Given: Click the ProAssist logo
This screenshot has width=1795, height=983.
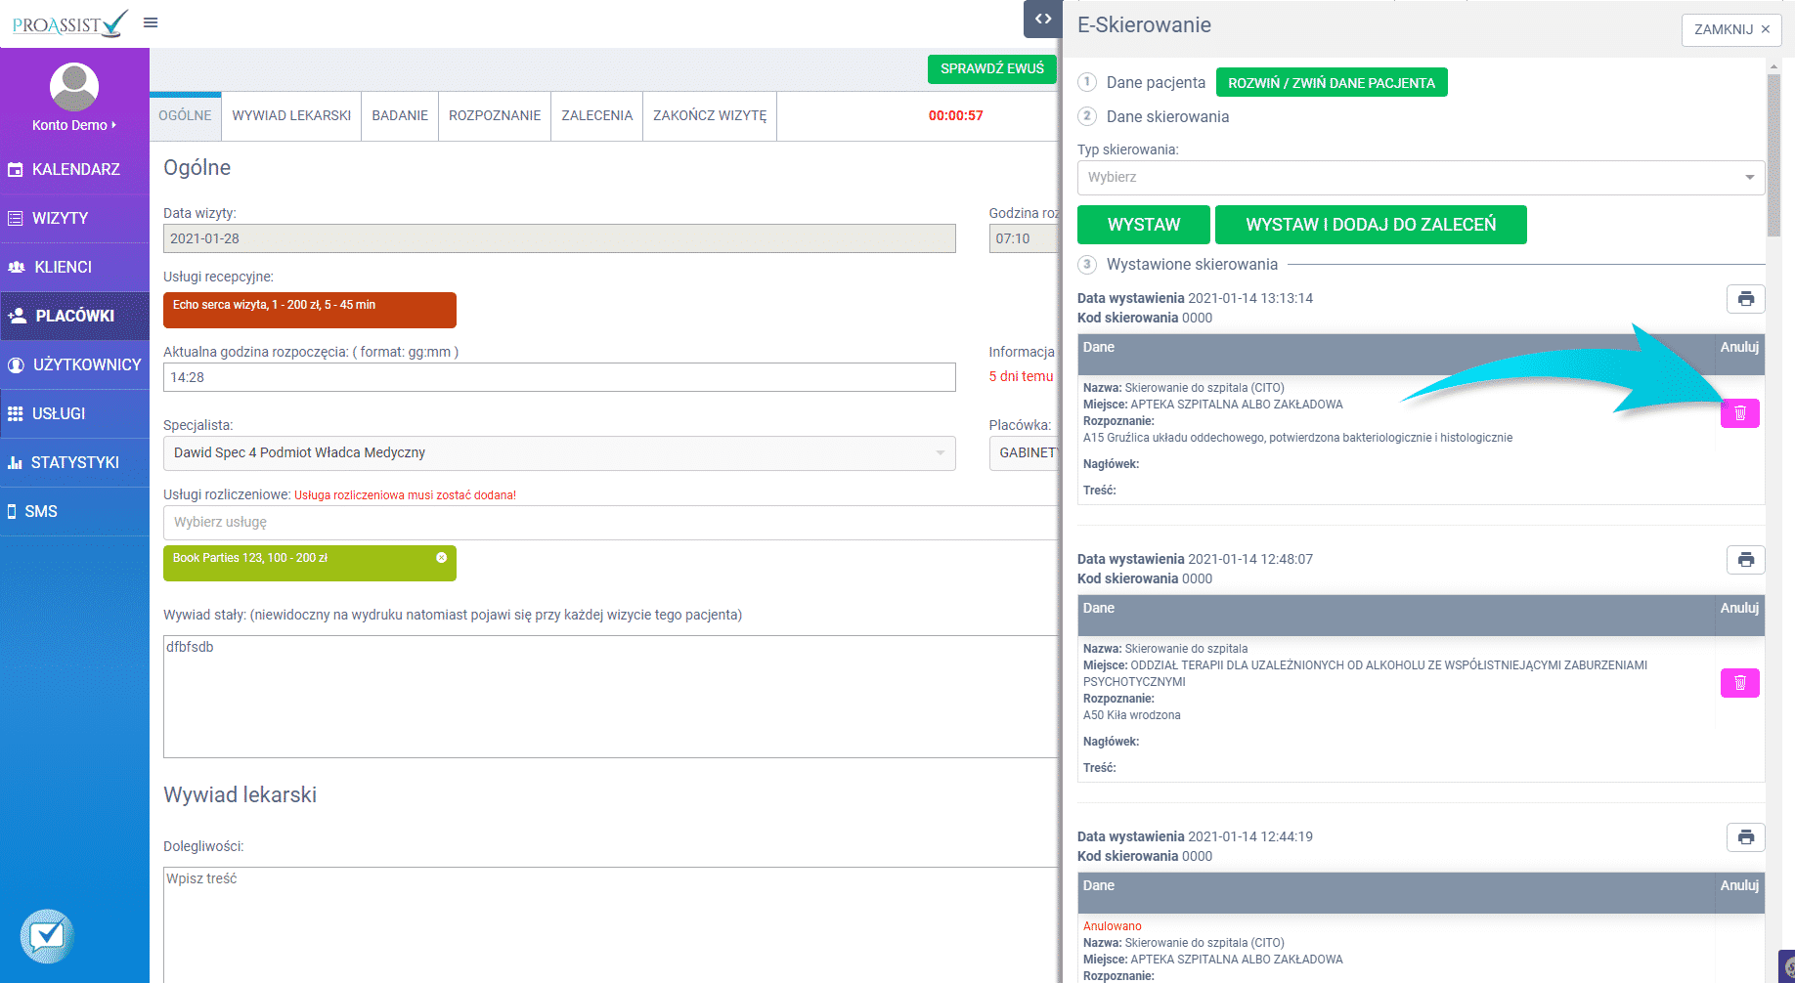Looking at the screenshot, I should coord(70,23).
